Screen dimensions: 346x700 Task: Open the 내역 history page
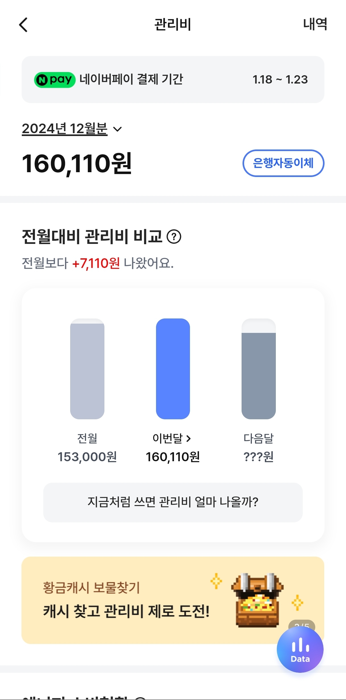click(x=315, y=24)
